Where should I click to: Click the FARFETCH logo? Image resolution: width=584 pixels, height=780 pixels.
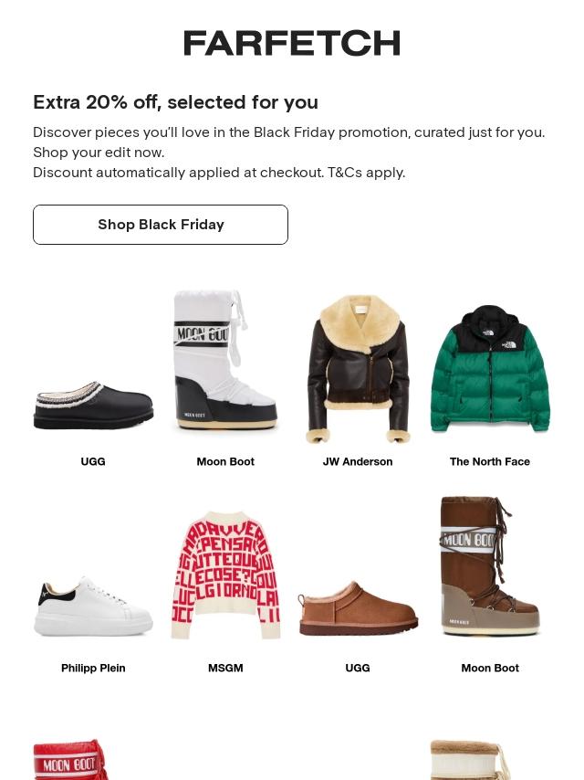[292, 43]
